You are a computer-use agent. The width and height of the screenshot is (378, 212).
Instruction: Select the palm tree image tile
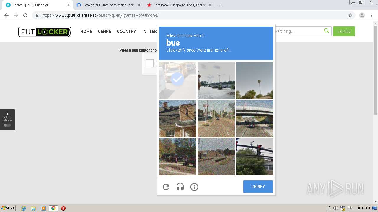click(255, 80)
